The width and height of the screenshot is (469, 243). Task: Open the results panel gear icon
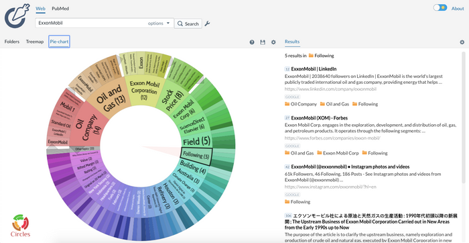(x=462, y=42)
